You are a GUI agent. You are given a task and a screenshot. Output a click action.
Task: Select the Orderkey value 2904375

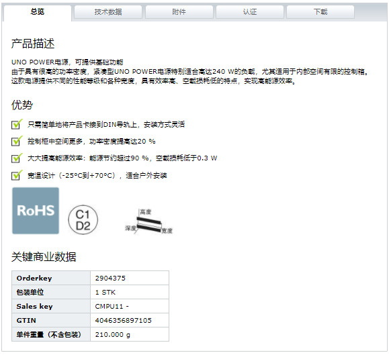[x=110, y=278]
